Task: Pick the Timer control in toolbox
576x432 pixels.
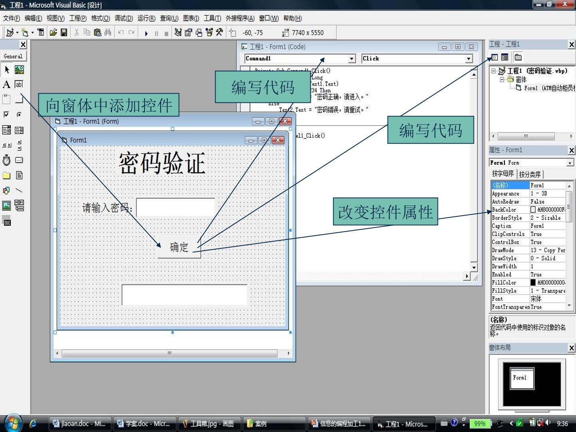Action: pos(6,160)
